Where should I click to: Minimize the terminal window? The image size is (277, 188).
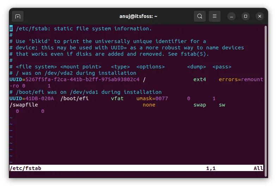tap(232, 16)
